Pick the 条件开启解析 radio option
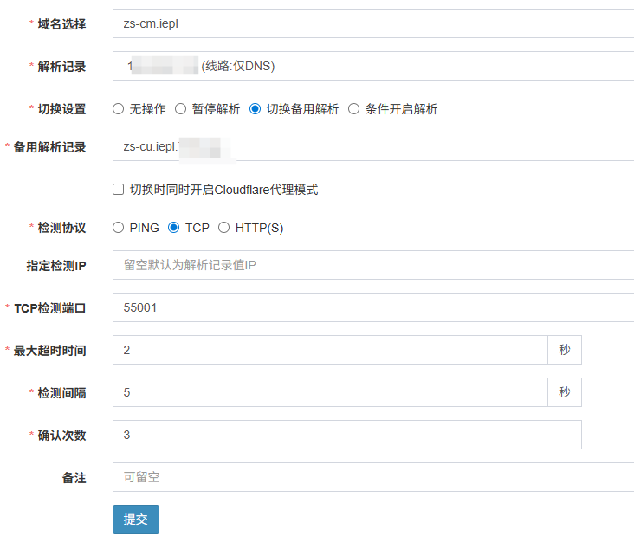The image size is (634, 549). pyautogui.click(x=353, y=109)
